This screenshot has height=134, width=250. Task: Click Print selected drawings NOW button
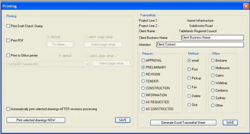[x=36, y=120]
